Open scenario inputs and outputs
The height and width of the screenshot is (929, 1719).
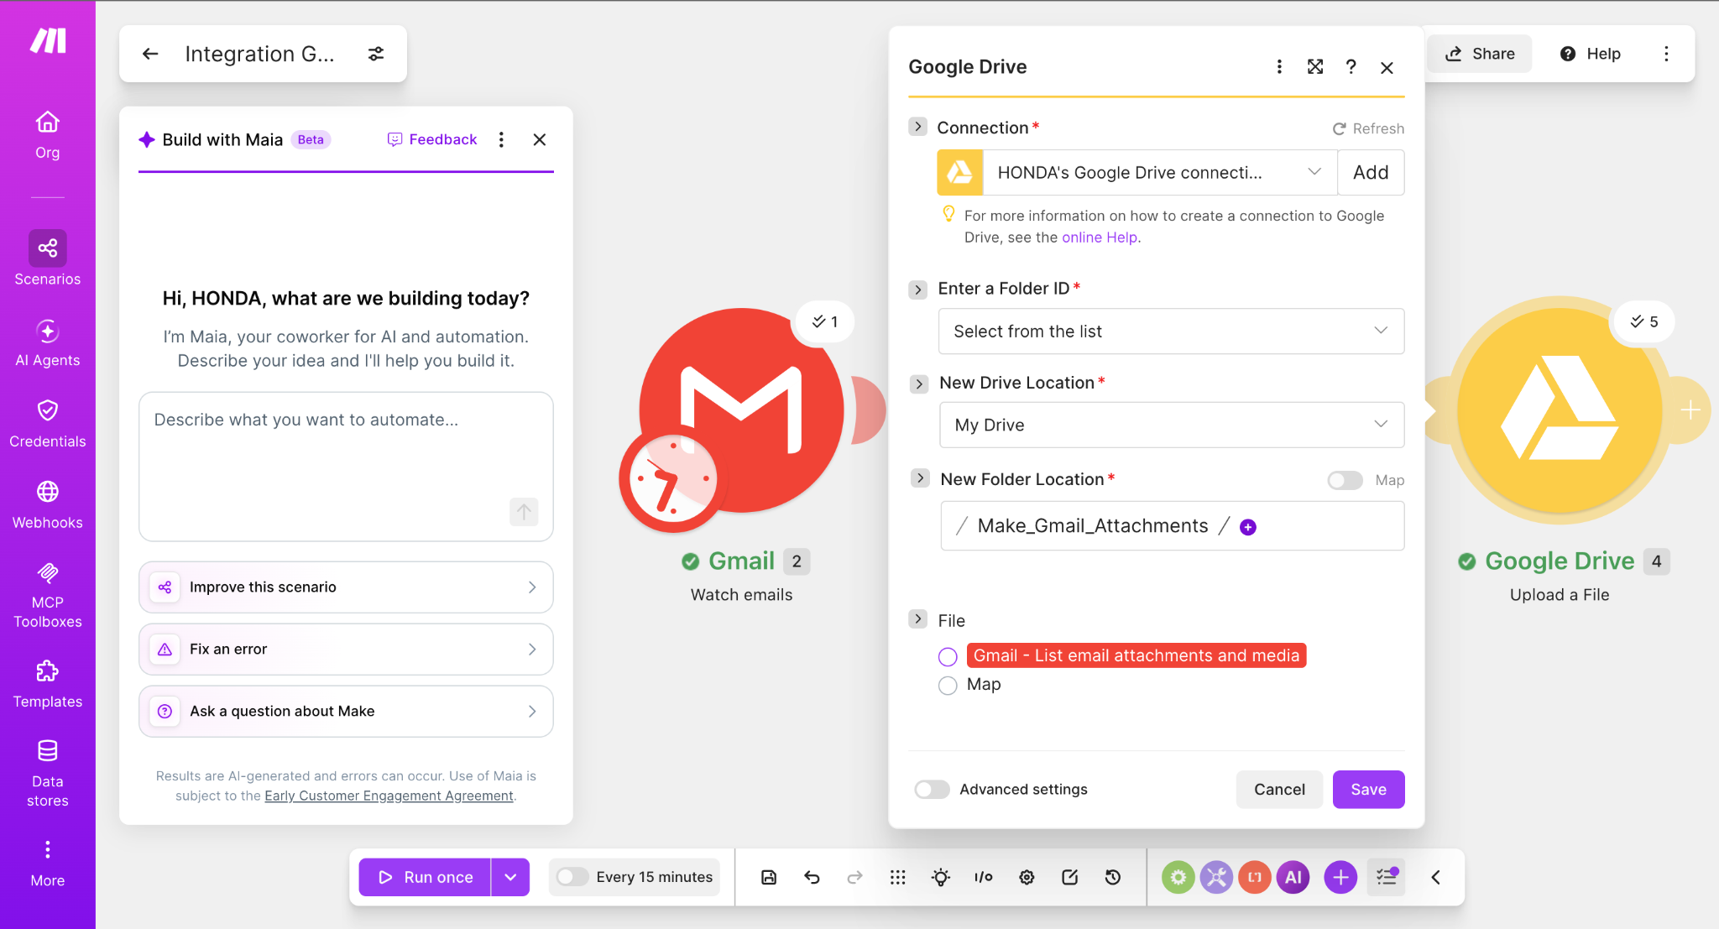(x=984, y=877)
